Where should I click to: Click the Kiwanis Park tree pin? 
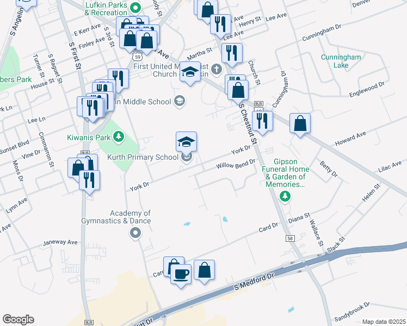pos(119,136)
